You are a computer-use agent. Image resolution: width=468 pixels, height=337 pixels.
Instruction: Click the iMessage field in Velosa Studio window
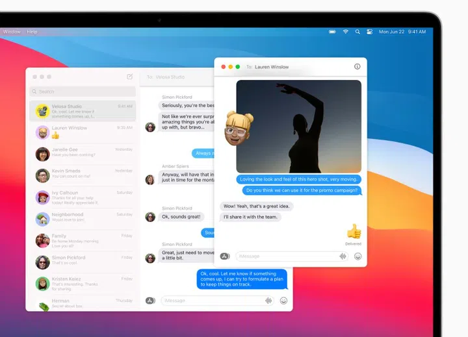(218, 301)
